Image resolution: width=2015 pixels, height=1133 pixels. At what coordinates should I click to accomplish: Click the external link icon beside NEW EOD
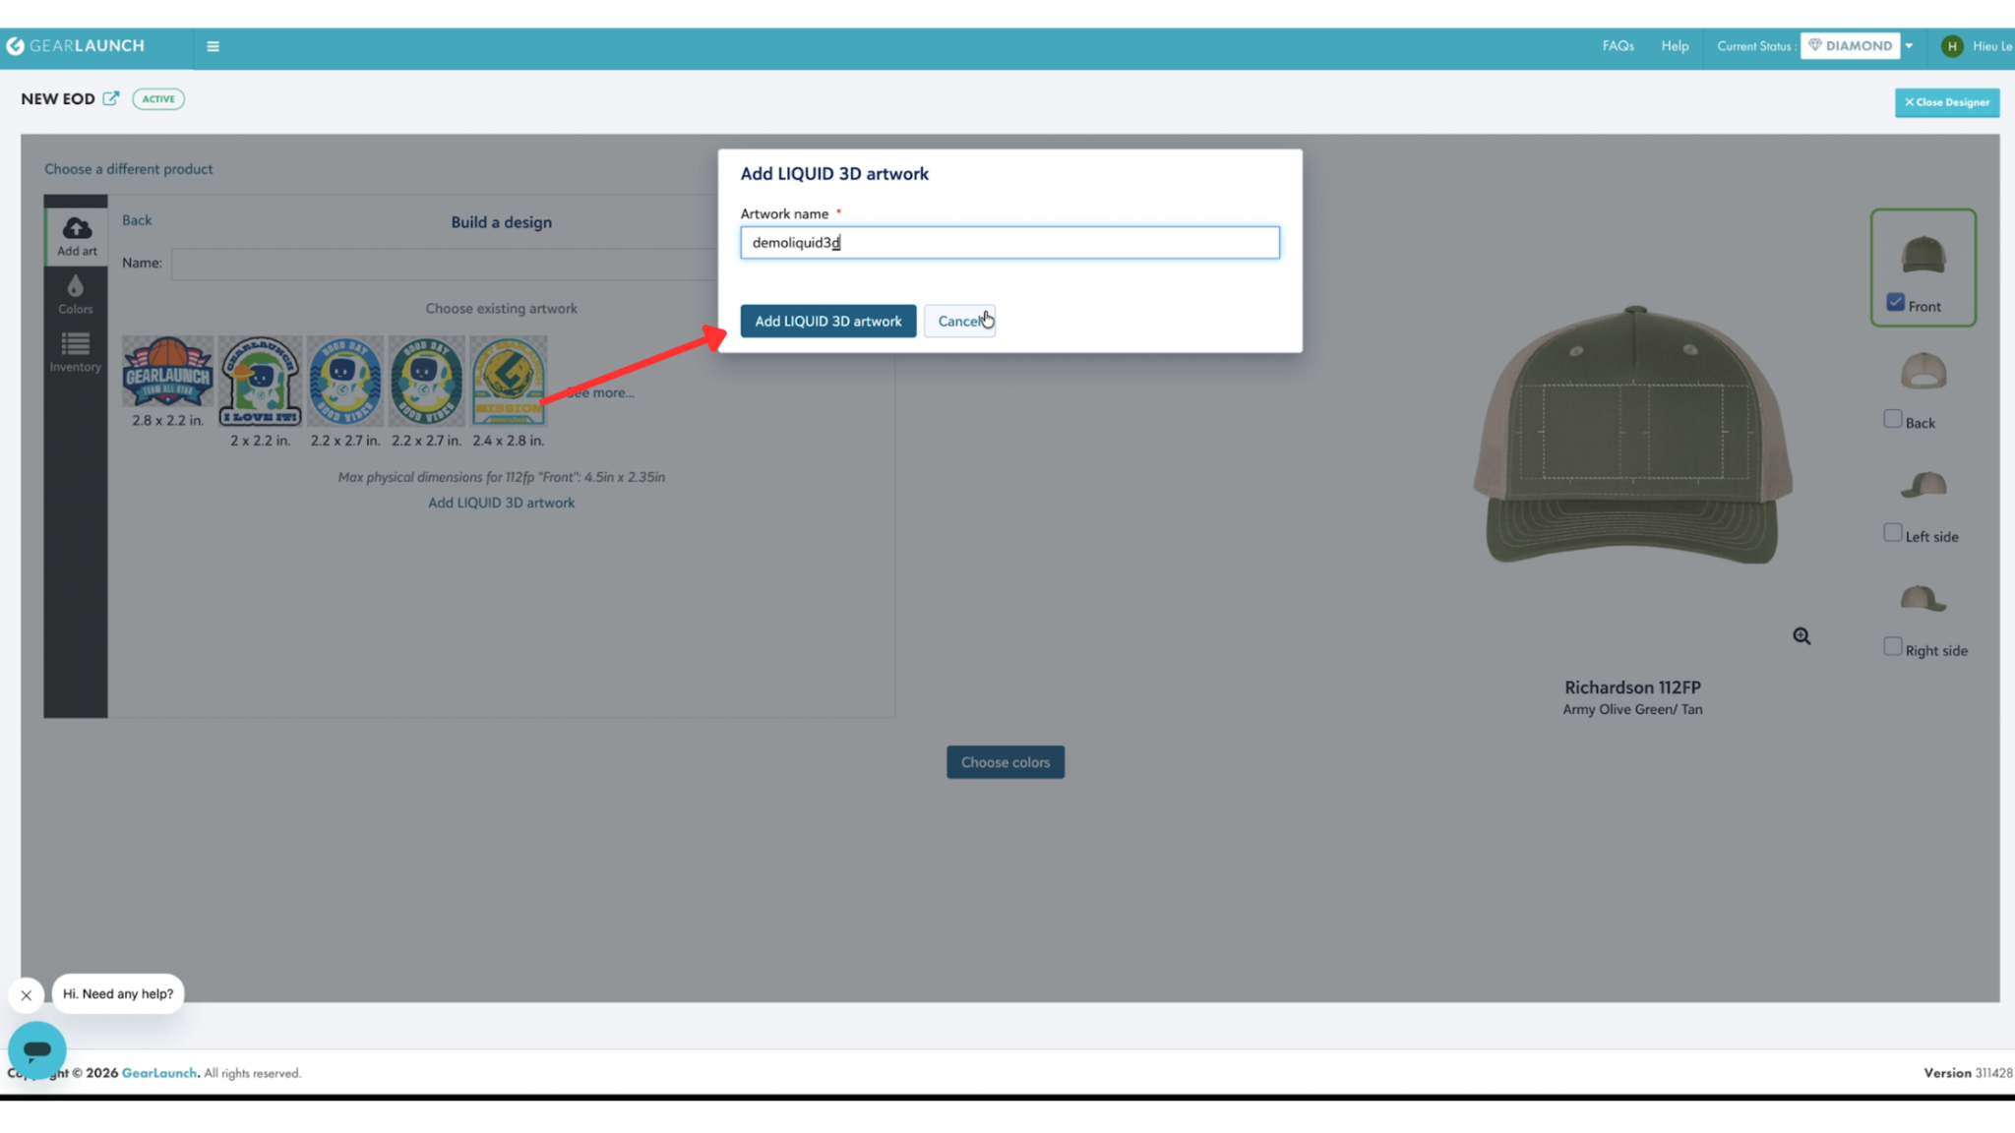pyautogui.click(x=111, y=98)
